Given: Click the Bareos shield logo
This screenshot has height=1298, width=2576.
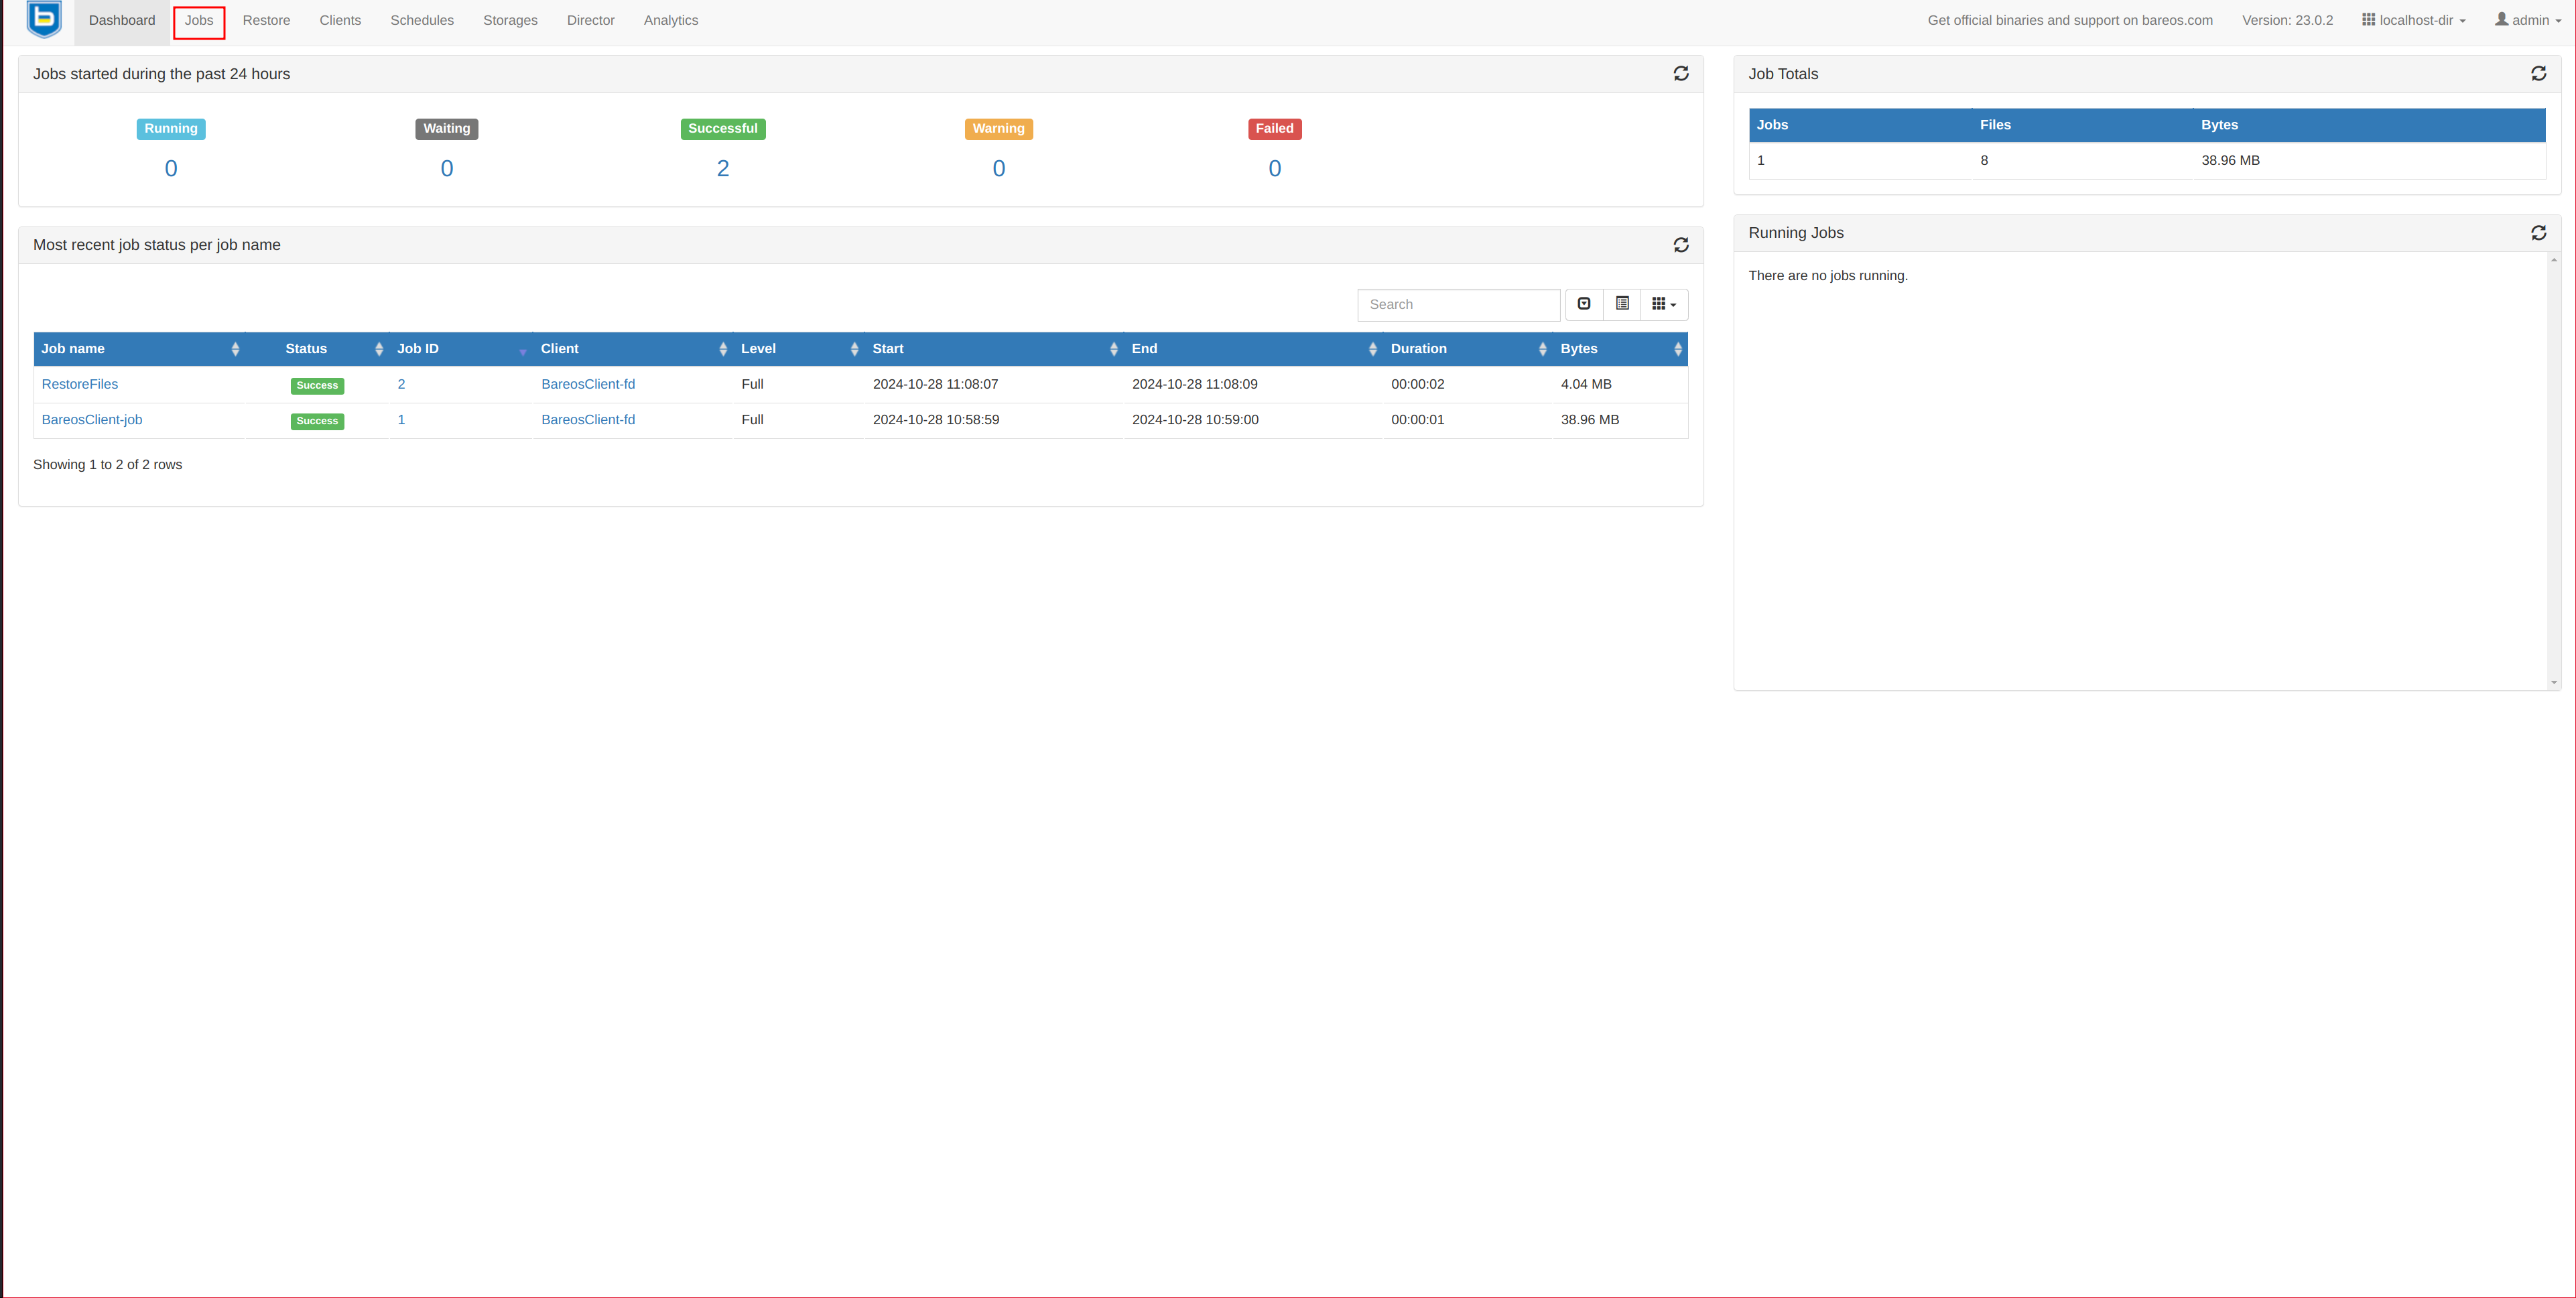Looking at the screenshot, I should 44,20.
